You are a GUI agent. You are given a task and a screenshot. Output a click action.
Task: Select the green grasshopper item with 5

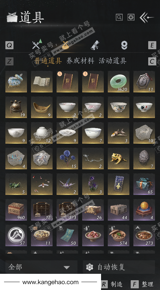pyautogui.click(x=16, y=184)
